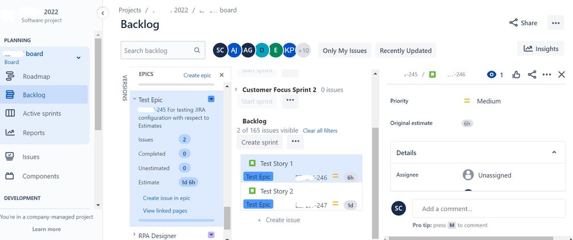Collapse the Test Epic section
573x240 pixels.
click(134, 99)
